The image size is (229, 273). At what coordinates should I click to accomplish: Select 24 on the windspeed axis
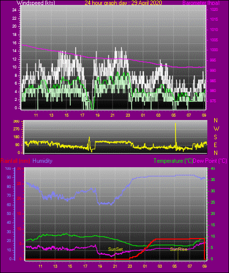click(14, 10)
